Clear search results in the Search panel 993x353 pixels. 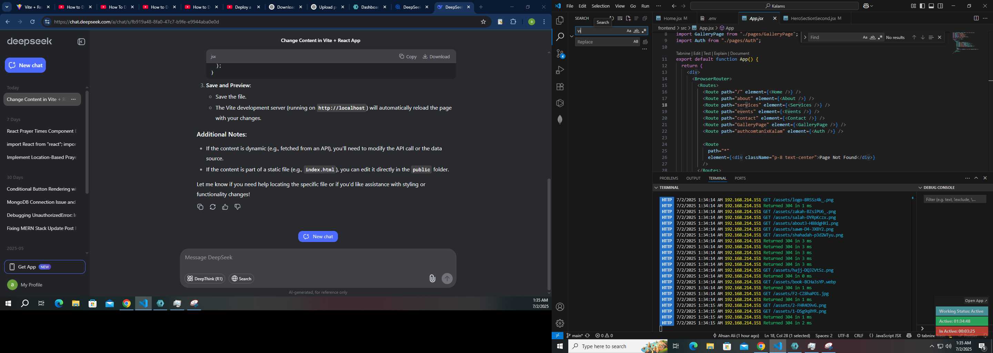pyautogui.click(x=620, y=19)
